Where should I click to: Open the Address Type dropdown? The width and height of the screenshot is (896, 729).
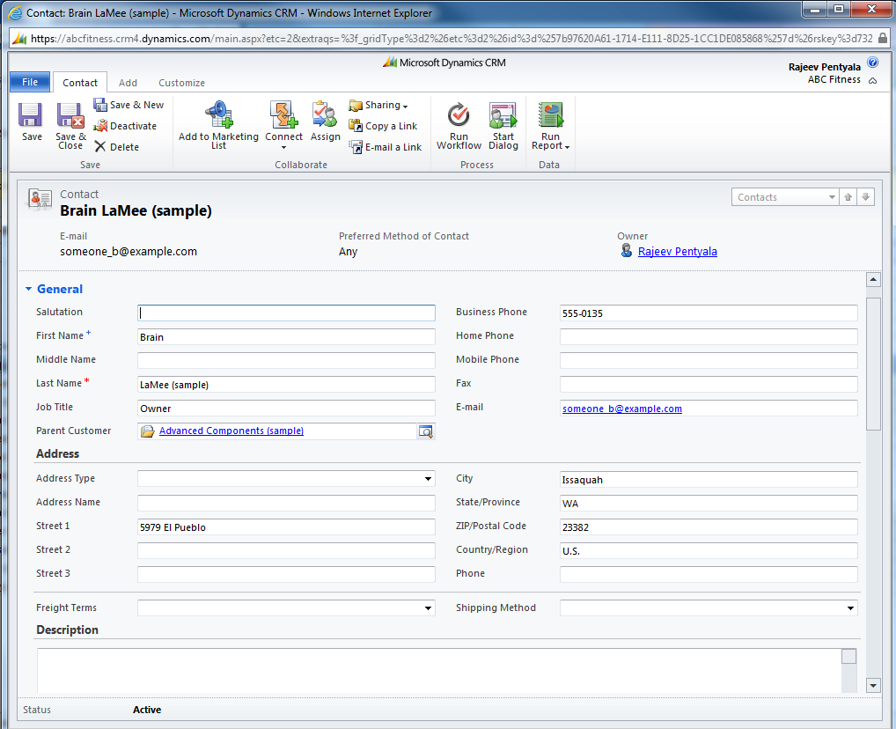pos(428,479)
